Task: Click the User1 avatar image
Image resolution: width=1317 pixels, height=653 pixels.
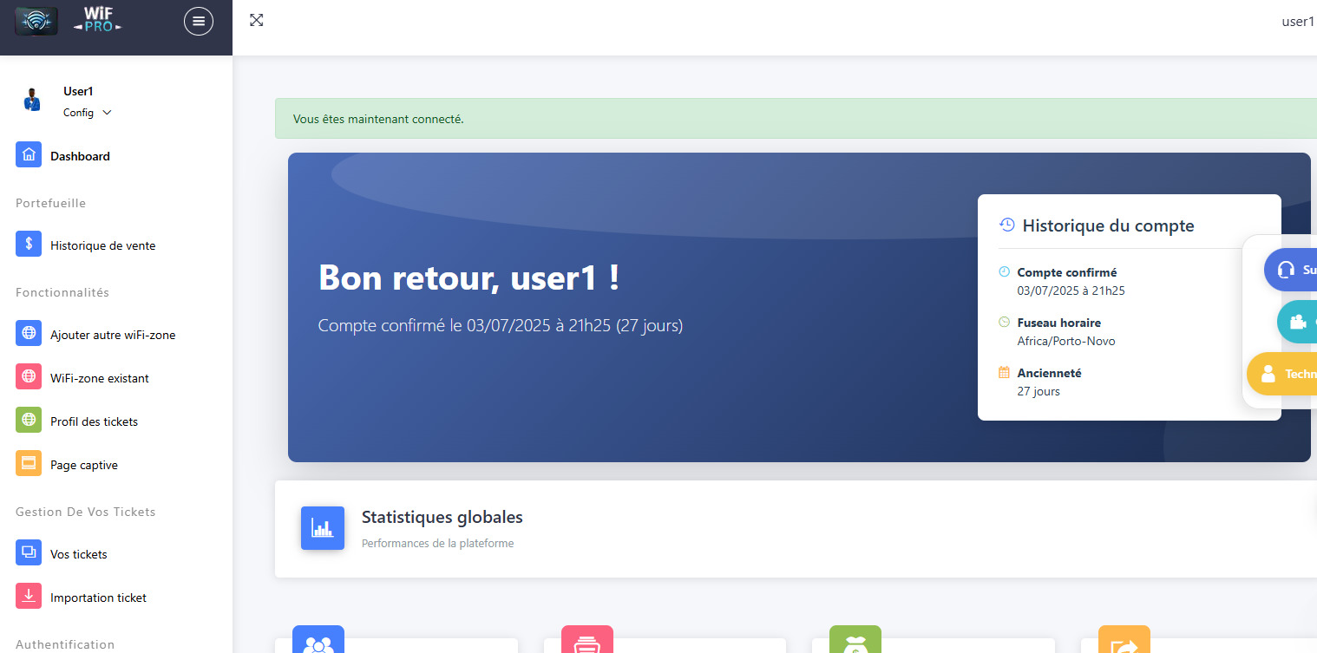Action: [32, 98]
